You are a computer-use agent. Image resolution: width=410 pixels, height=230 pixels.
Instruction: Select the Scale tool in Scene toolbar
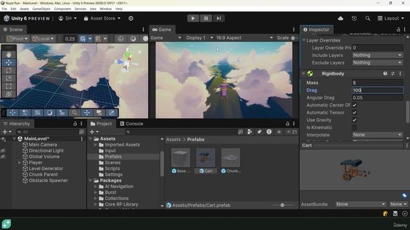8,78
